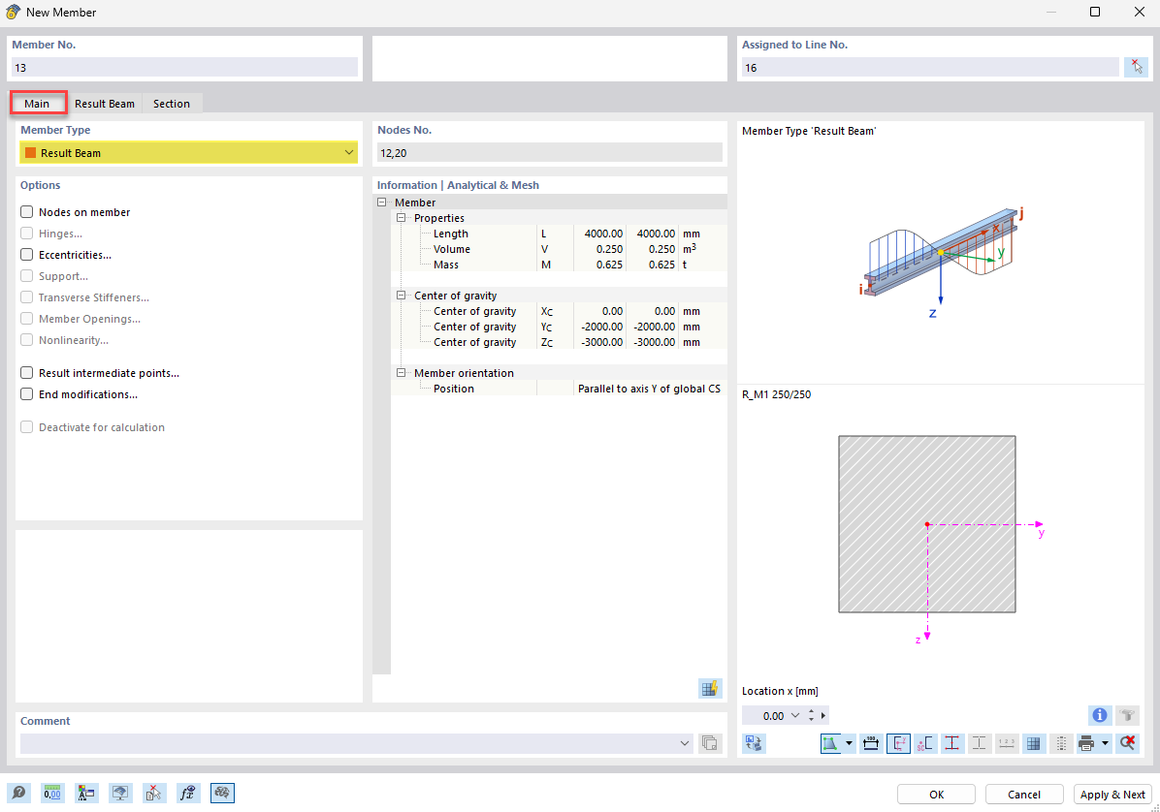Check the Support... option
Viewport: 1160px width, 812px height.
26,276
